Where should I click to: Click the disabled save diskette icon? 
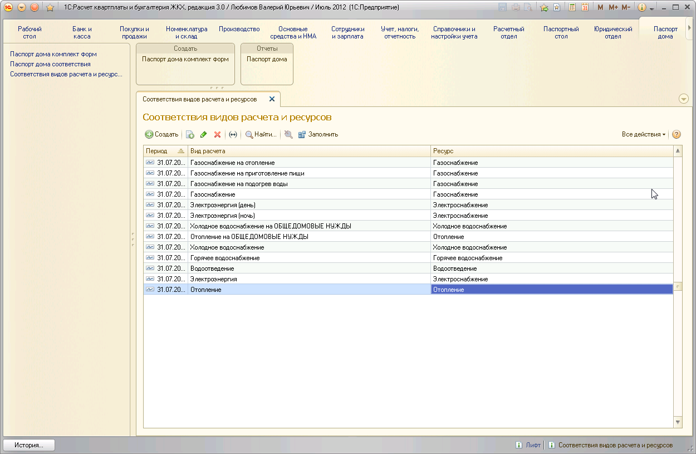point(503,7)
